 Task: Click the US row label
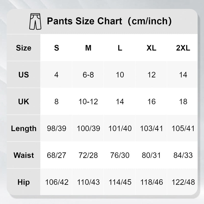click(23, 75)
